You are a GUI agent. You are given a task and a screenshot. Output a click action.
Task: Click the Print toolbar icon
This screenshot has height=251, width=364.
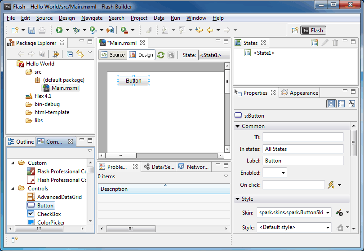42,30
